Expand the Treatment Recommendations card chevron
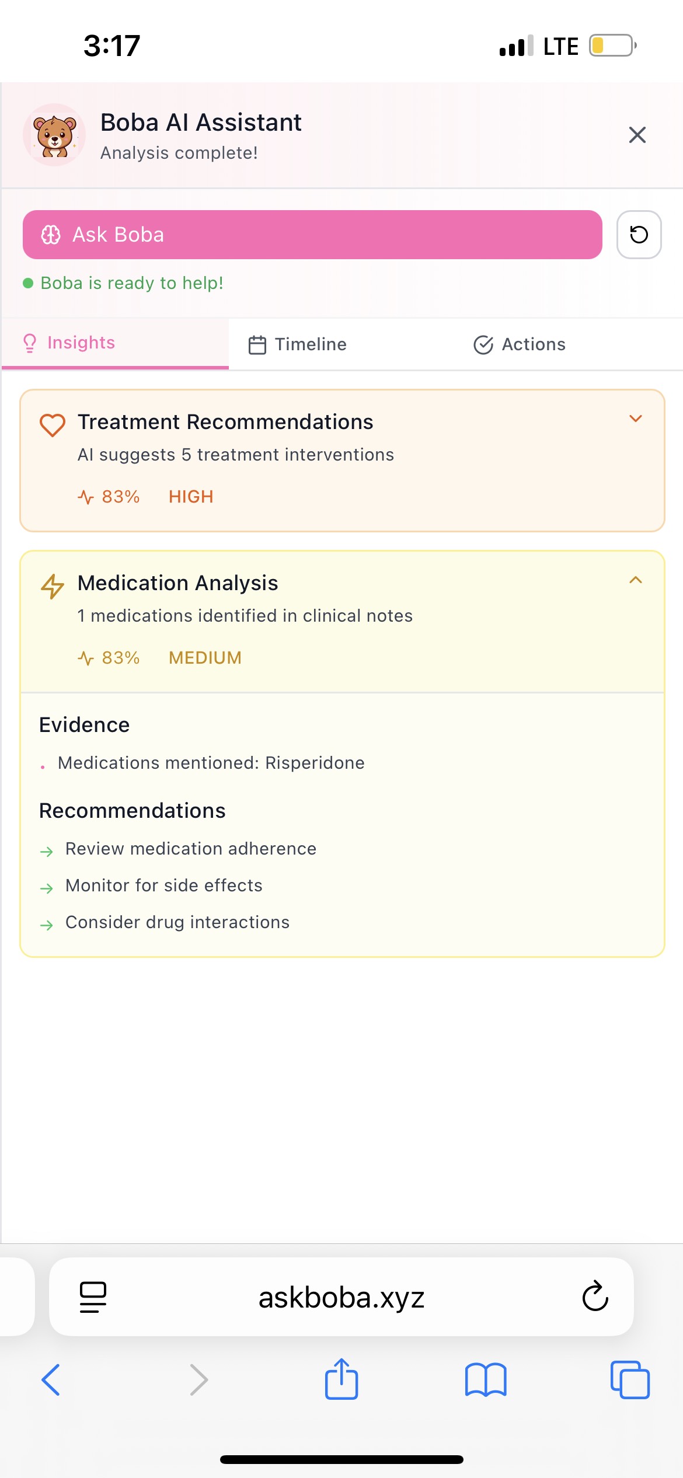This screenshot has width=683, height=1478. [635, 419]
